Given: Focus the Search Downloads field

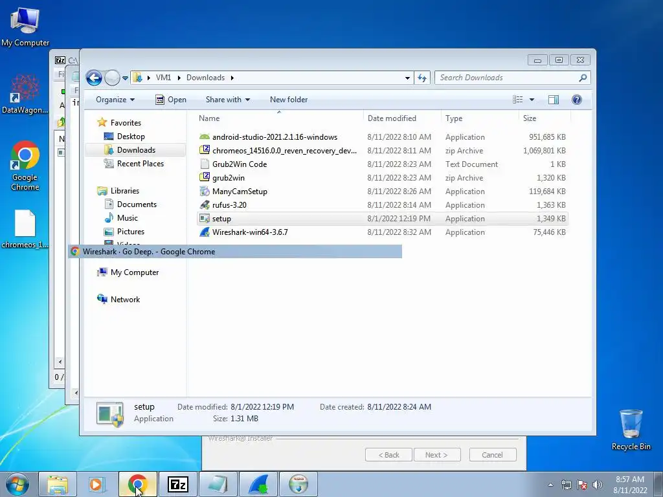Looking at the screenshot, I should 508,78.
